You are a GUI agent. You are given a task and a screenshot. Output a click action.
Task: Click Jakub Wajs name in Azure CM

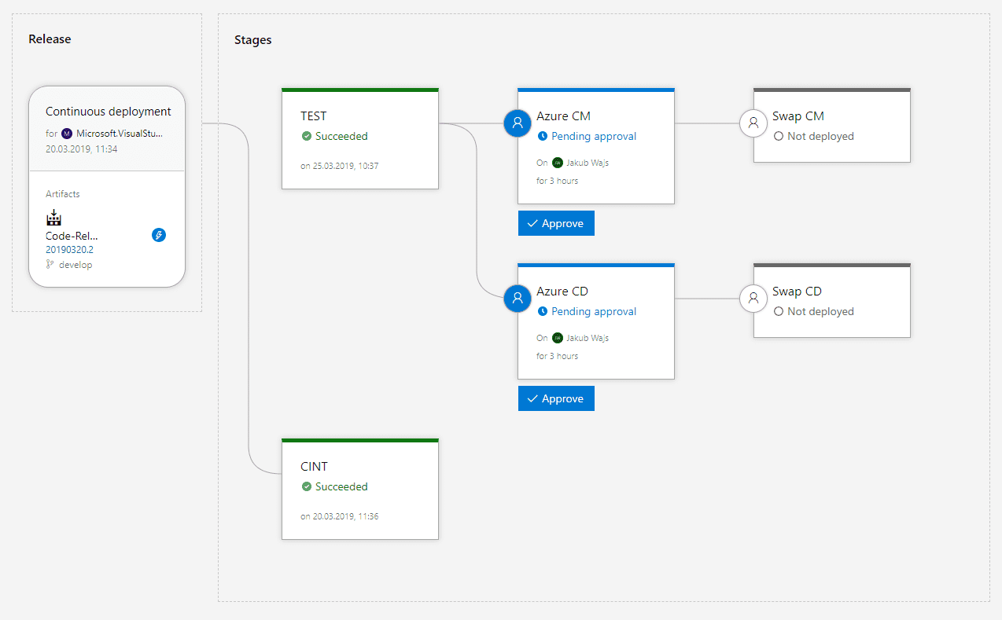coord(588,163)
